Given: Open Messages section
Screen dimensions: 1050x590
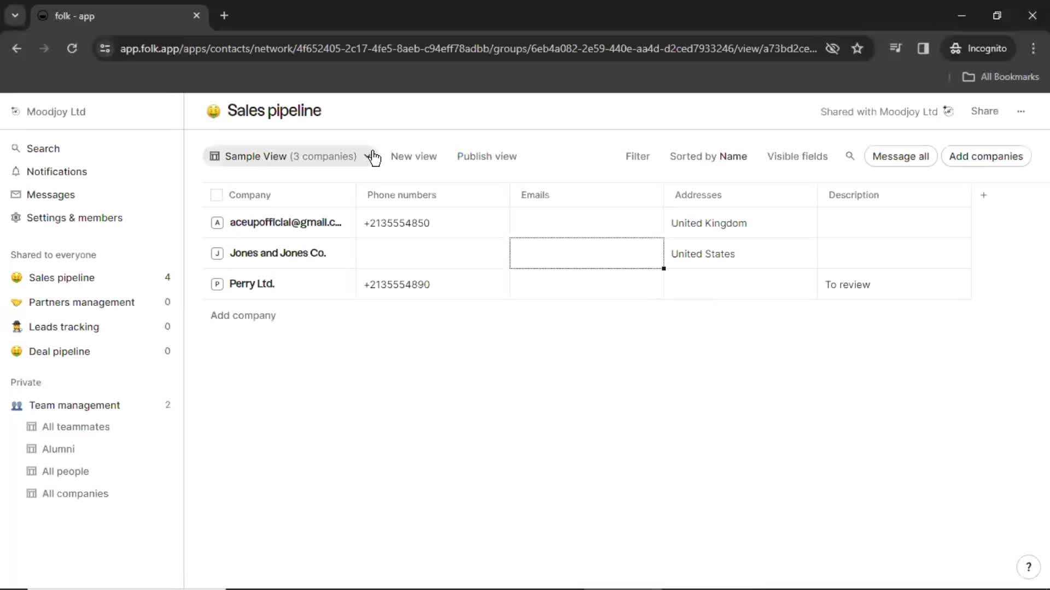Looking at the screenshot, I should click(50, 194).
